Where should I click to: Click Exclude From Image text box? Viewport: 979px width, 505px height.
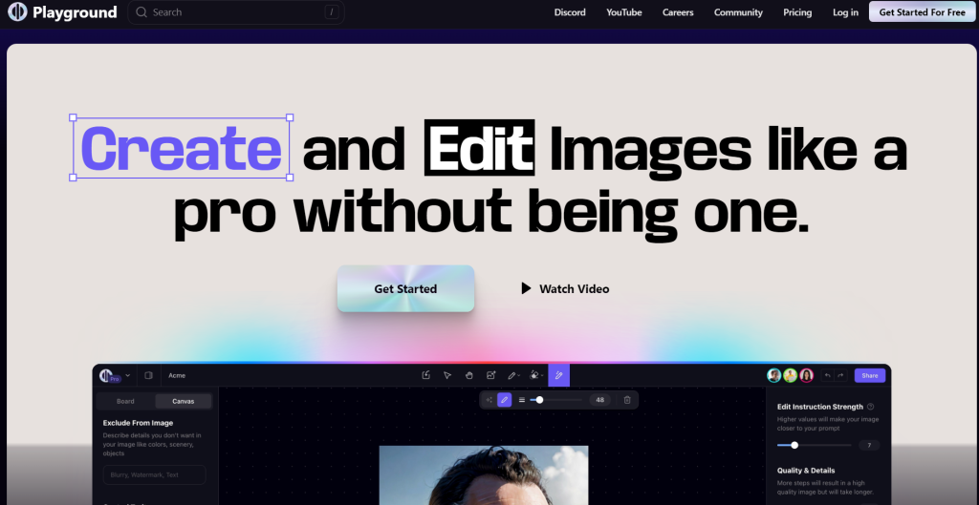pos(154,474)
